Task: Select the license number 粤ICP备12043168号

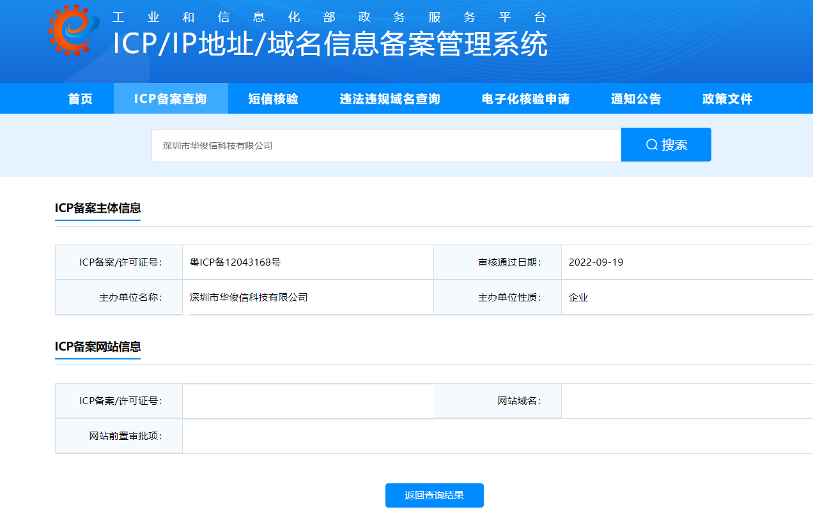Action: [236, 262]
